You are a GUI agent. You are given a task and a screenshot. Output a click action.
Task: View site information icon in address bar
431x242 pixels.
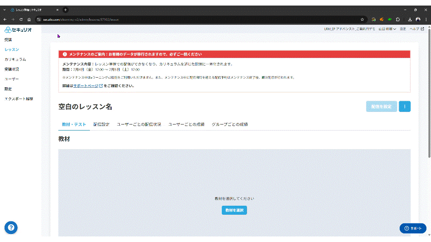[x=39, y=20]
